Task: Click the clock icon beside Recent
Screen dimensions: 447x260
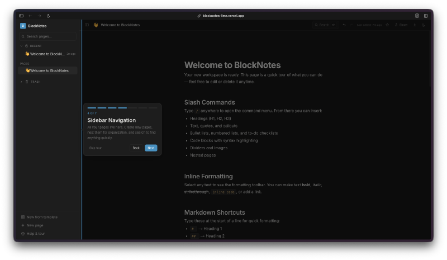Action: click(x=26, y=46)
